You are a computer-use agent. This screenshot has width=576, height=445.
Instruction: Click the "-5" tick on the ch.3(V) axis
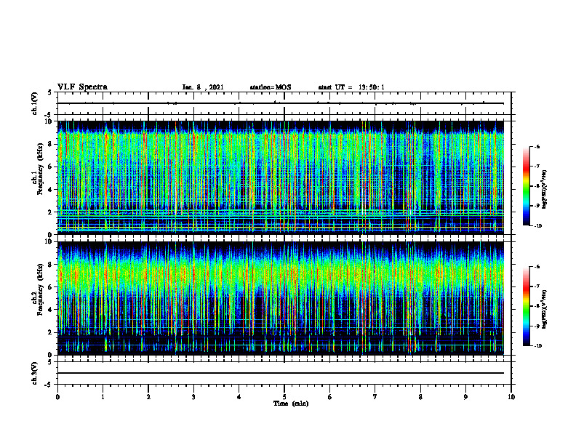click(x=49, y=385)
